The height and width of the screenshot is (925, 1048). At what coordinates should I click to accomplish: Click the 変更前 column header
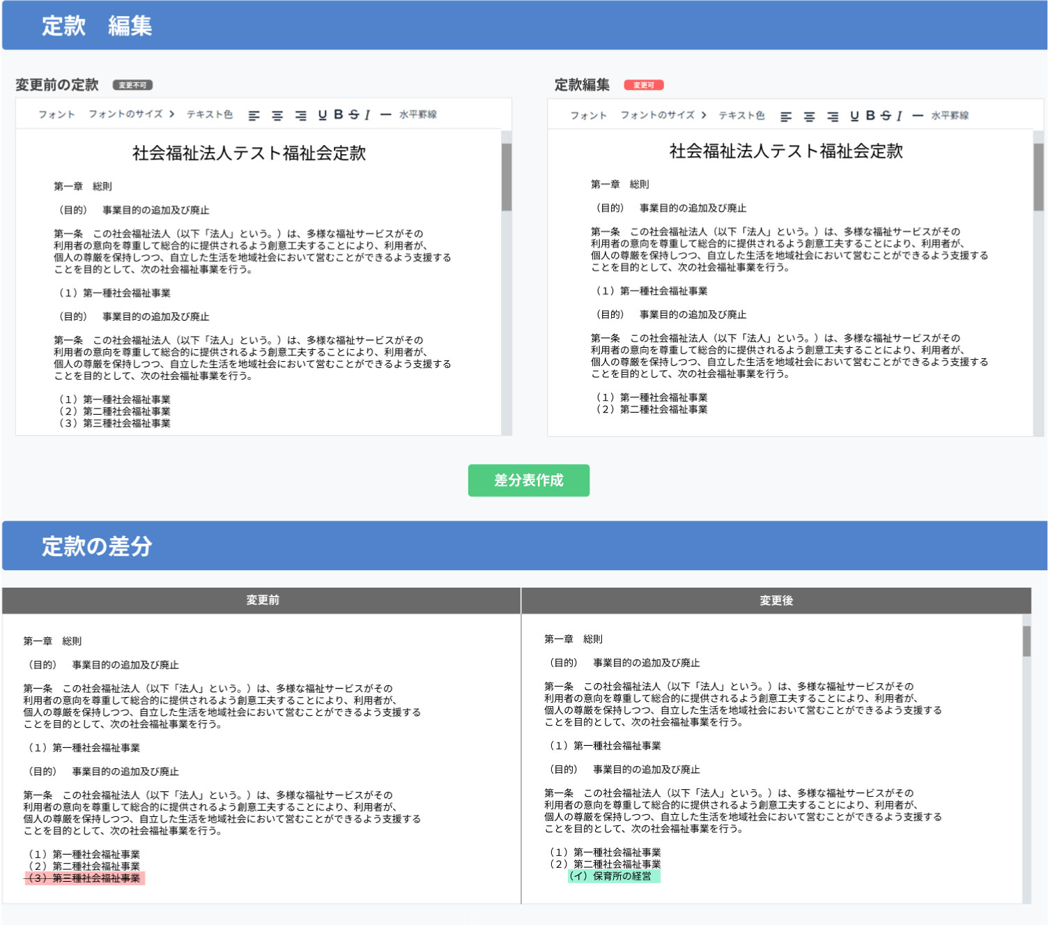[x=262, y=600]
